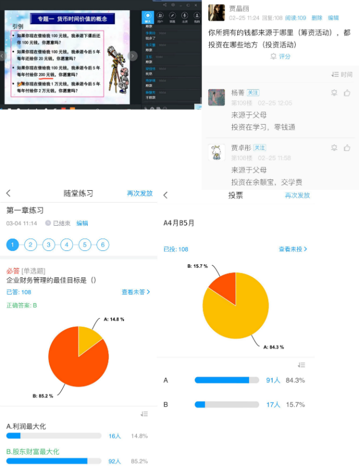This screenshot has height=467, width=359.
Task: Sort replies by 时间
Action: point(342,75)
